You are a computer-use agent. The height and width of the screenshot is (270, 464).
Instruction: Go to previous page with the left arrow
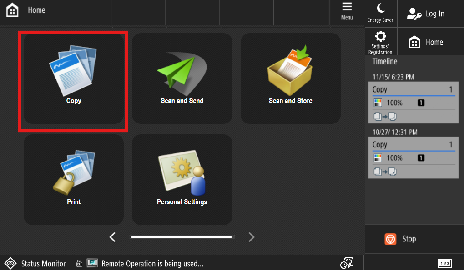[112, 237]
